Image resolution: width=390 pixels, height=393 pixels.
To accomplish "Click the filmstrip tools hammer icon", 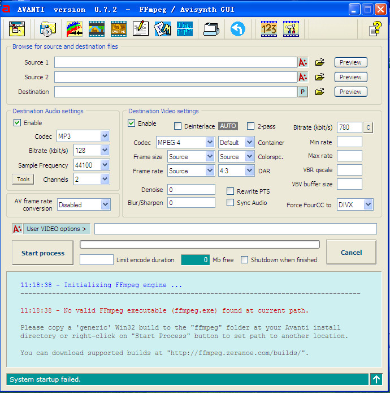I will 291,29.
